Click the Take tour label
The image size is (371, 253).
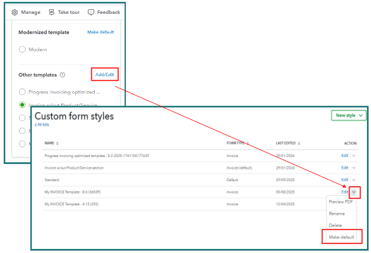click(69, 12)
